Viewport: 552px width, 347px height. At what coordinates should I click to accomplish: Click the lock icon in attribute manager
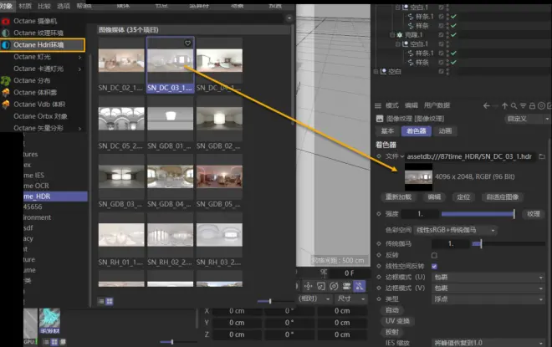tap(532, 105)
